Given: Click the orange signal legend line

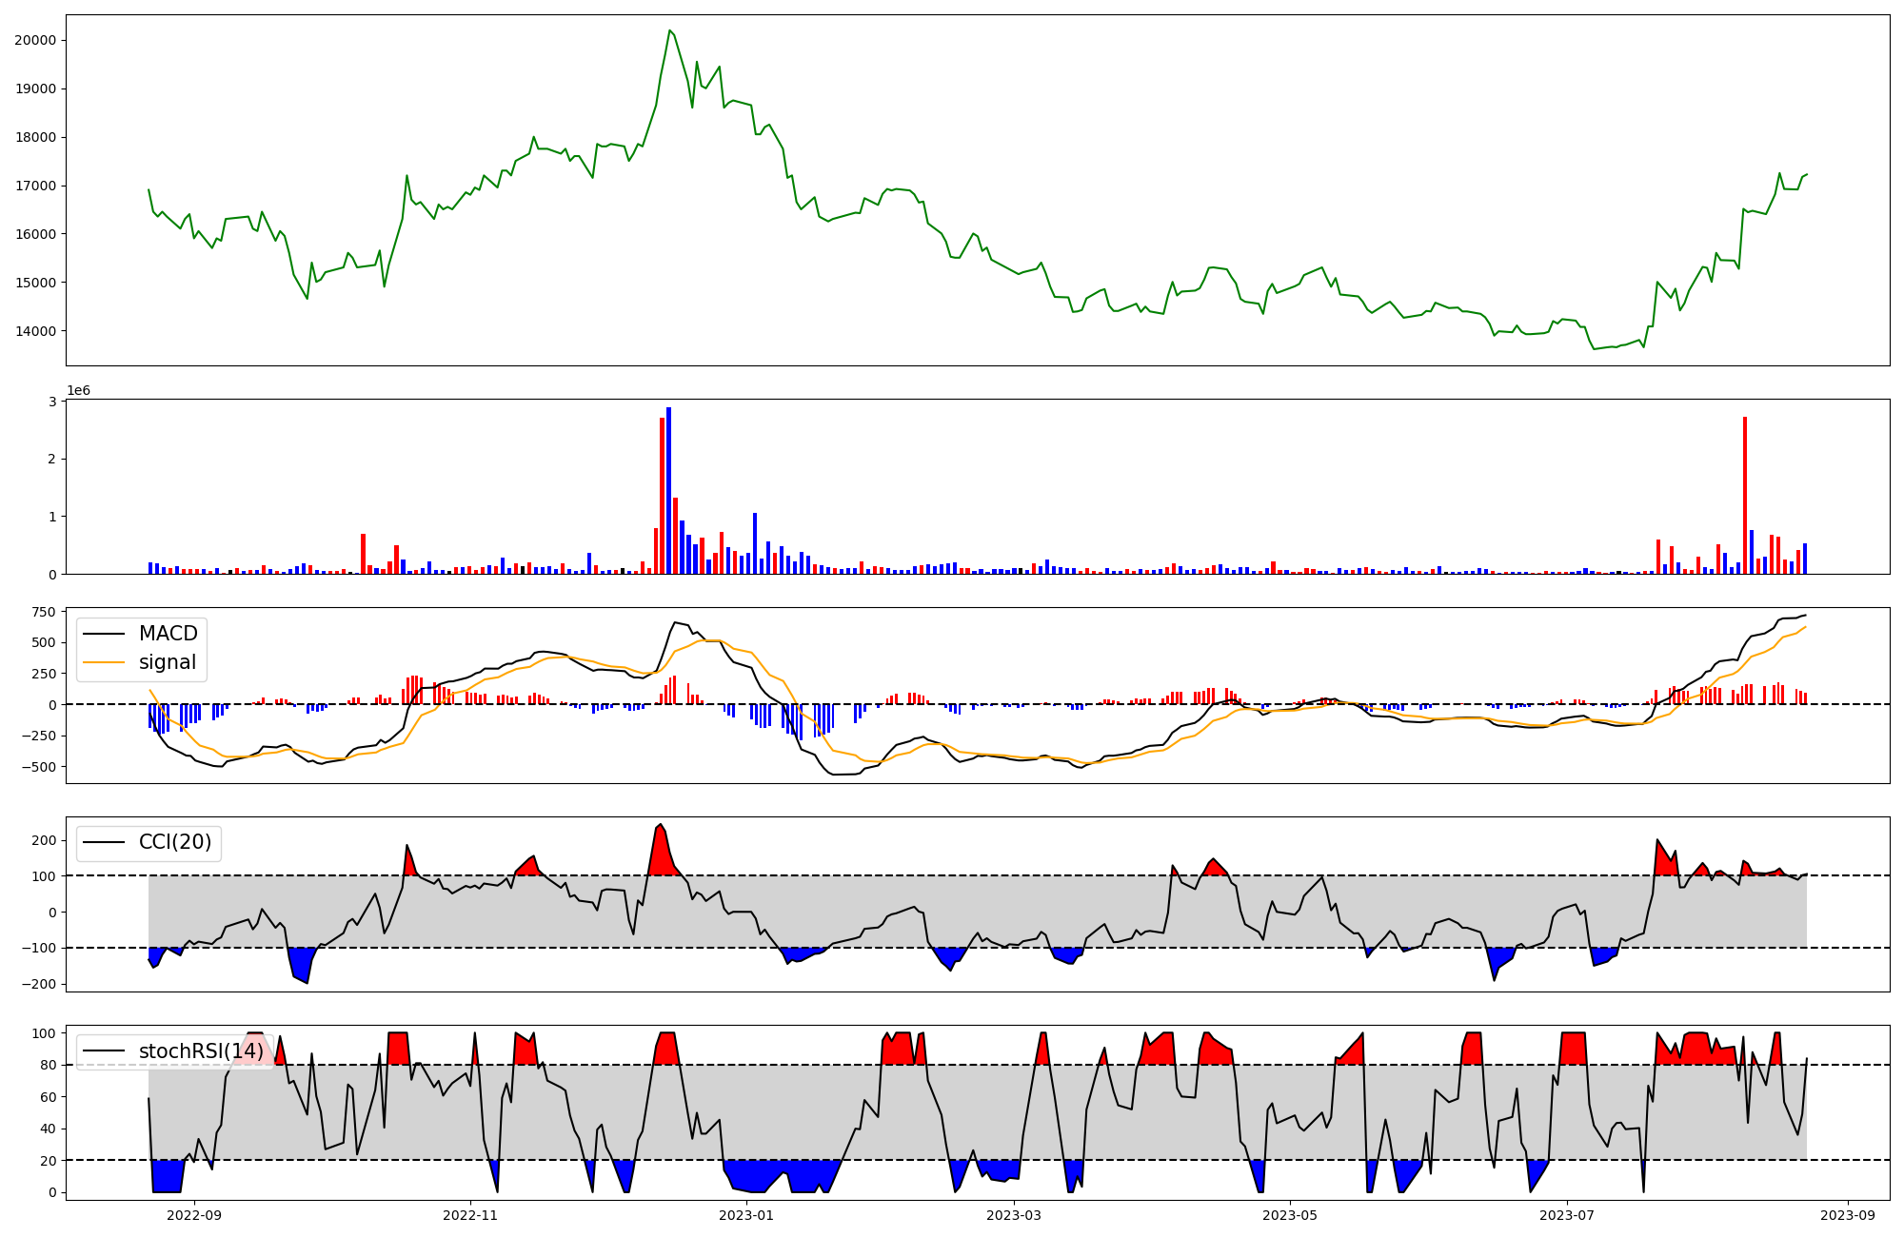Looking at the screenshot, I should click(x=103, y=662).
